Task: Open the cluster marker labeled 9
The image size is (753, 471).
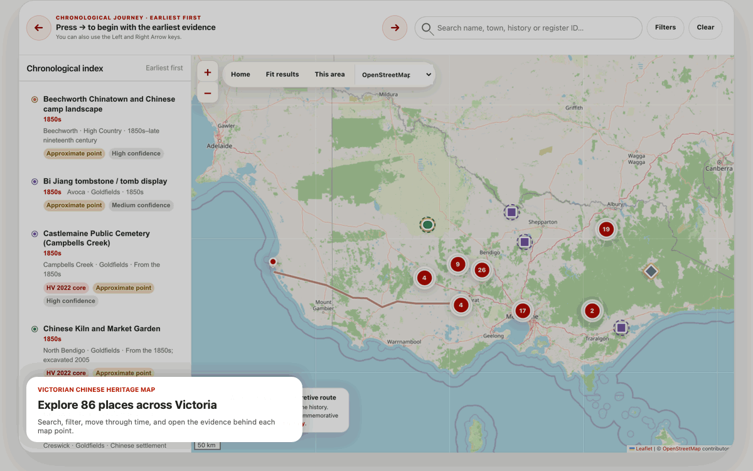Action: click(458, 264)
